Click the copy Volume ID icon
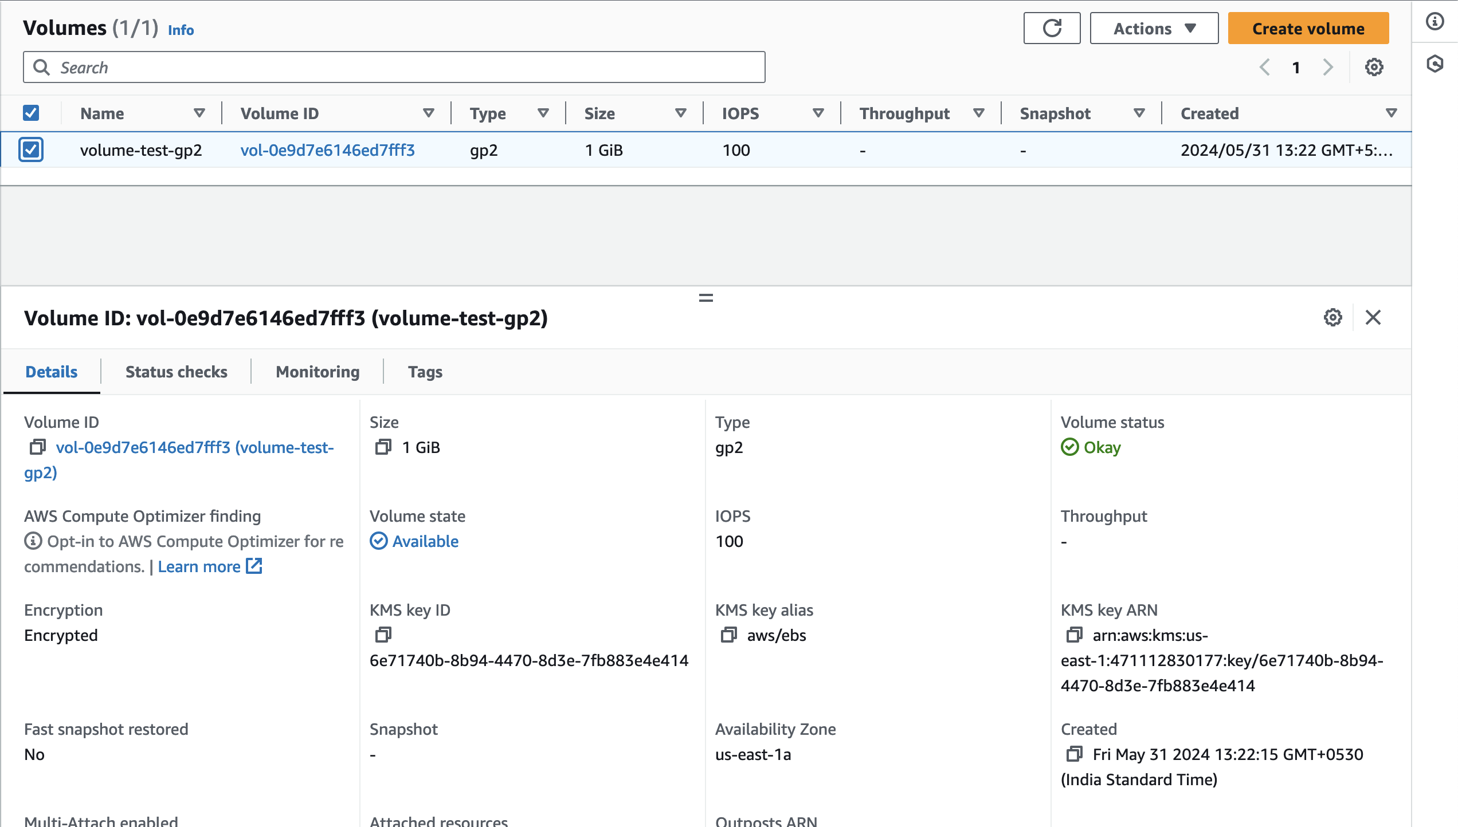This screenshot has height=827, width=1458. coord(37,447)
